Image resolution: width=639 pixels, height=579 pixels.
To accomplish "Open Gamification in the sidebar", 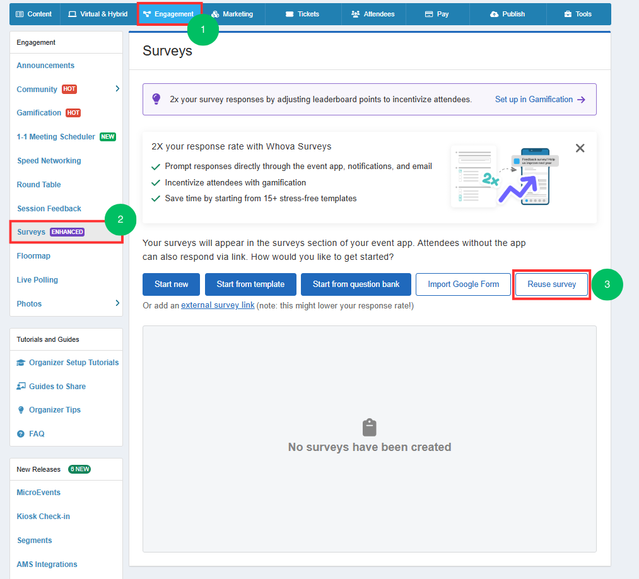I will (38, 113).
